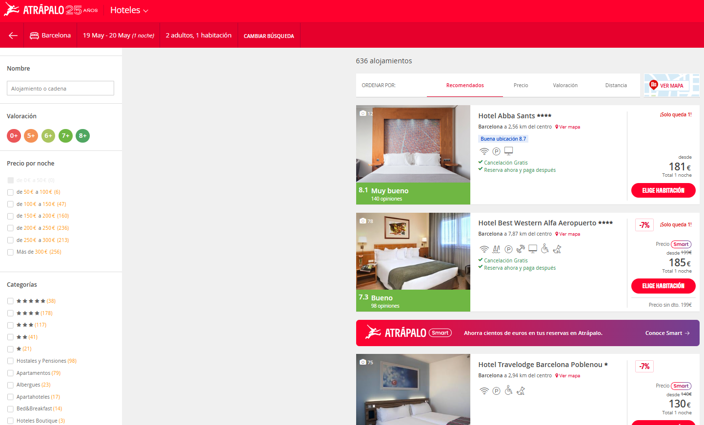The width and height of the screenshot is (704, 425).
Task: Select the dark green 8+ rating filter
Action: click(83, 136)
